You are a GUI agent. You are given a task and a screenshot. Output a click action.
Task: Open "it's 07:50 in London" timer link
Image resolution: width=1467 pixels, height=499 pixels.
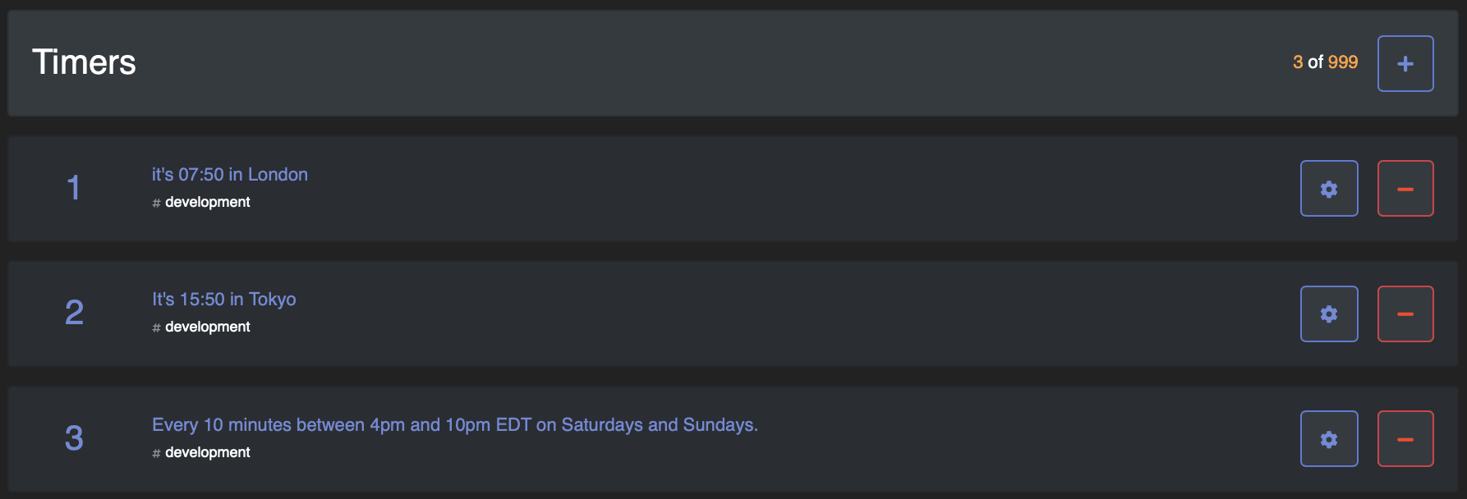[229, 175]
